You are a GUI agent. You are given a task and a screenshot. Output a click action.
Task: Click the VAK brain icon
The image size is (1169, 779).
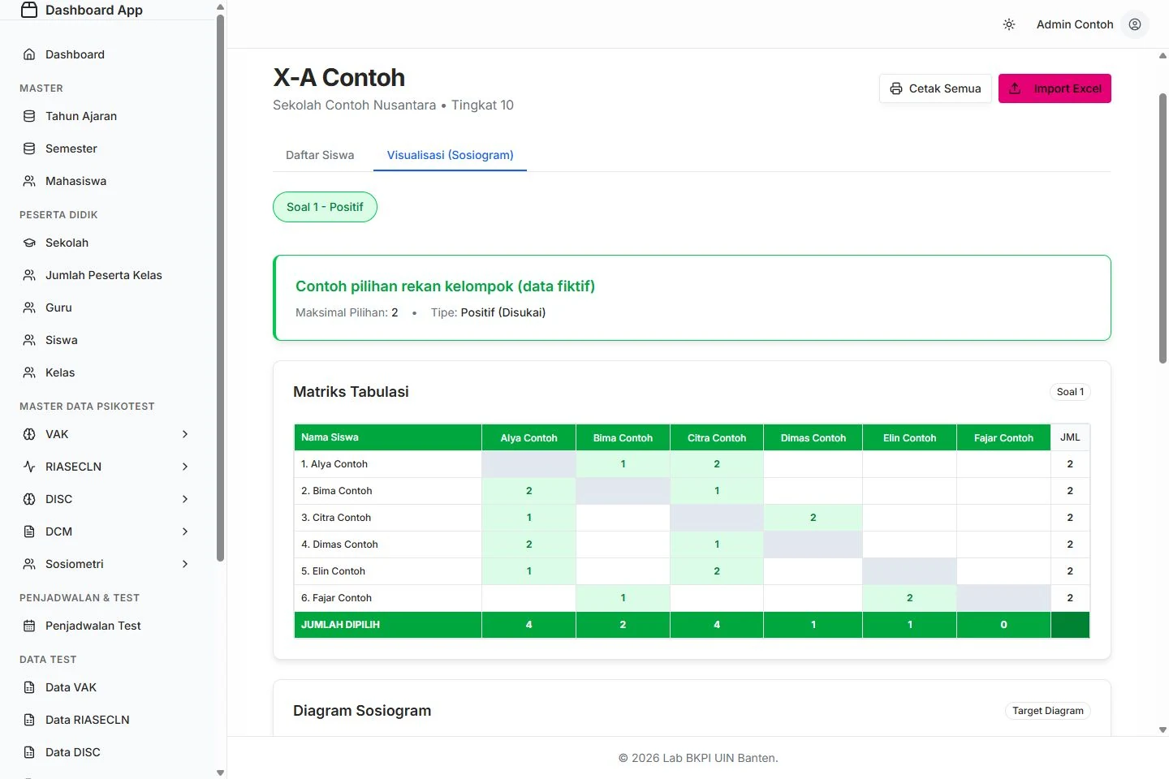pos(29,434)
